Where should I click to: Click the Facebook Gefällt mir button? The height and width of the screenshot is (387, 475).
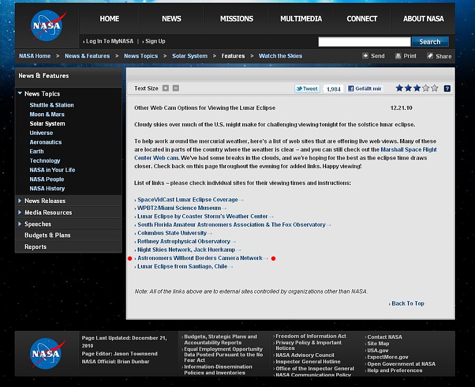click(365, 89)
